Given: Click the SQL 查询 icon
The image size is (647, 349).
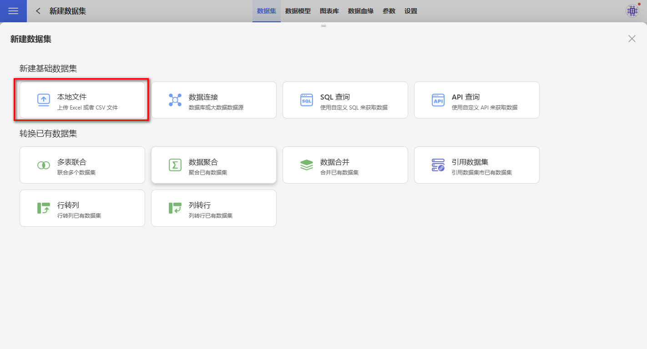Looking at the screenshot, I should (307, 100).
